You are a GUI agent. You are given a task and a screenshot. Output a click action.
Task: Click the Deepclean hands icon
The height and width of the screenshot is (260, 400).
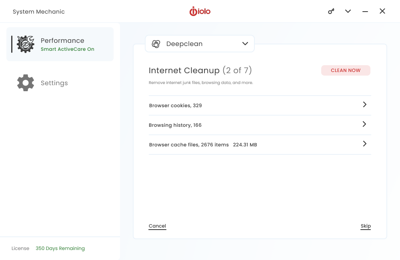156,44
